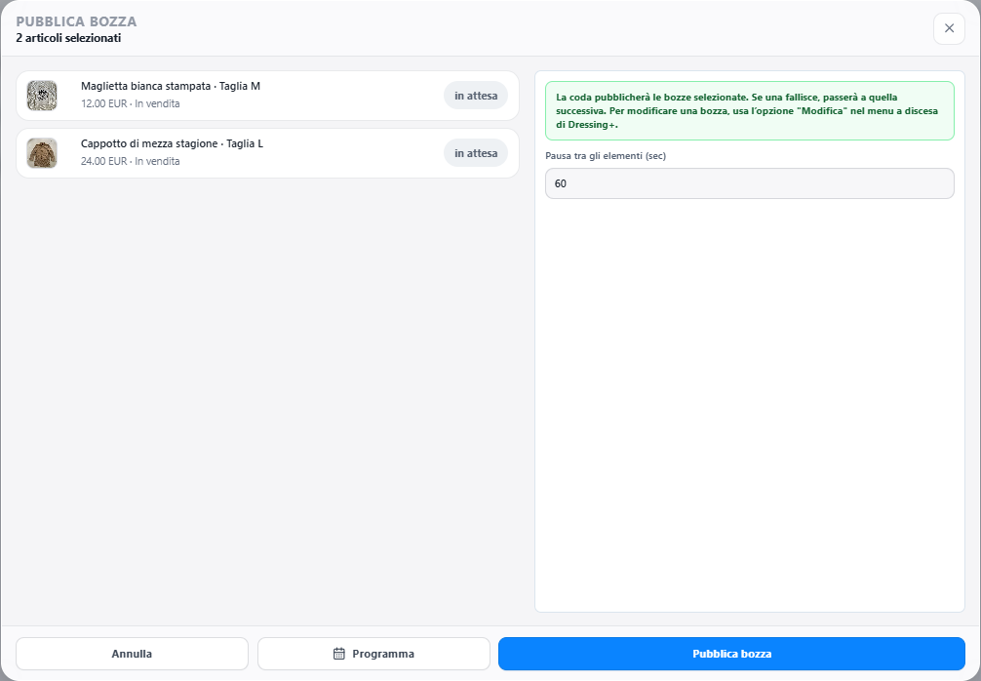Click the Maglietta's "in attesa" status badge
This screenshot has width=981, height=681.
point(476,96)
